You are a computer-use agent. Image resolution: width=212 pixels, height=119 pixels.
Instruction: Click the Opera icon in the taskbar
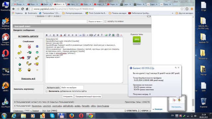pyautogui.click(x=81, y=116)
